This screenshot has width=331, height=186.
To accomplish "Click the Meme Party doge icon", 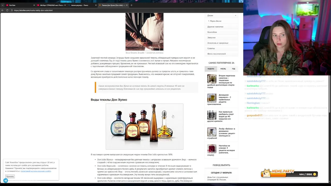I will click(x=266, y=173).
